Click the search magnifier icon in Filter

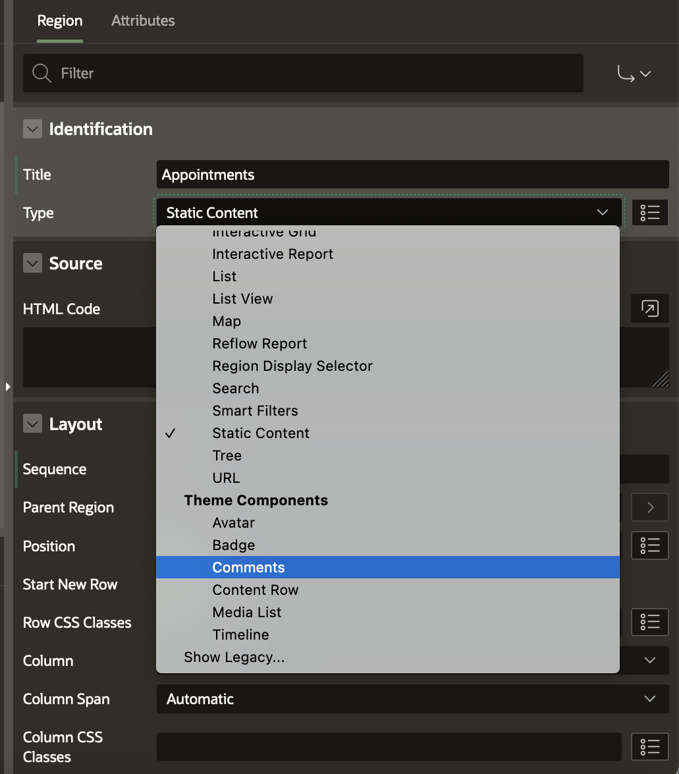click(41, 73)
